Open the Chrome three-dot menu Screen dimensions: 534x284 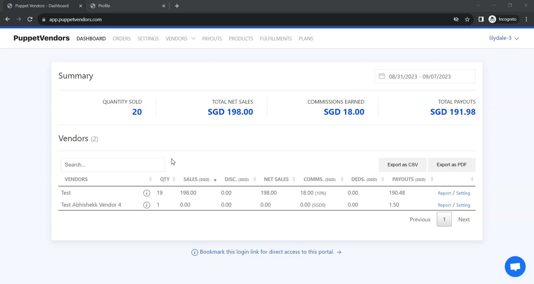(x=527, y=19)
